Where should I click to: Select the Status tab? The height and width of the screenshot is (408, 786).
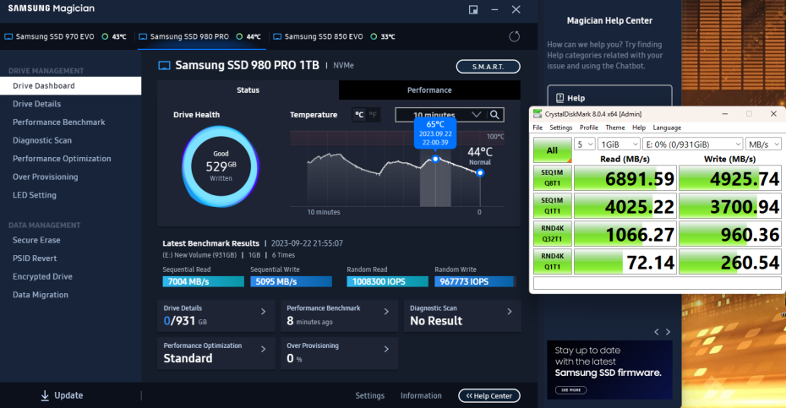(248, 90)
